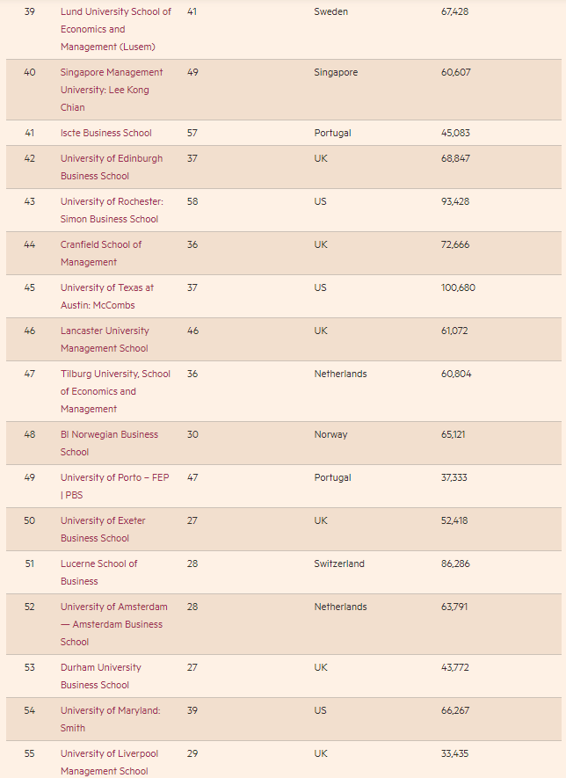Select the Iscte Business School name
The image size is (566, 778).
click(105, 133)
